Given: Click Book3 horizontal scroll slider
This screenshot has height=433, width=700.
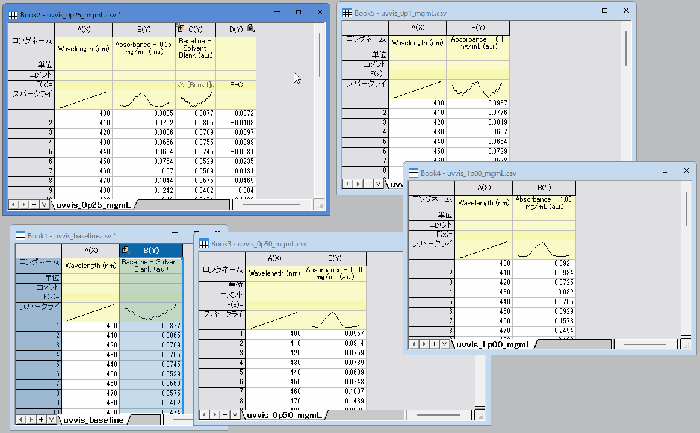Looking at the screenshot, I should pos(438,415).
